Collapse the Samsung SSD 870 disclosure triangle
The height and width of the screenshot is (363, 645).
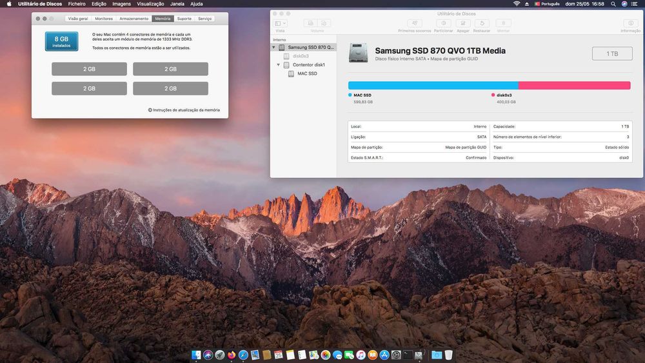coord(273,47)
